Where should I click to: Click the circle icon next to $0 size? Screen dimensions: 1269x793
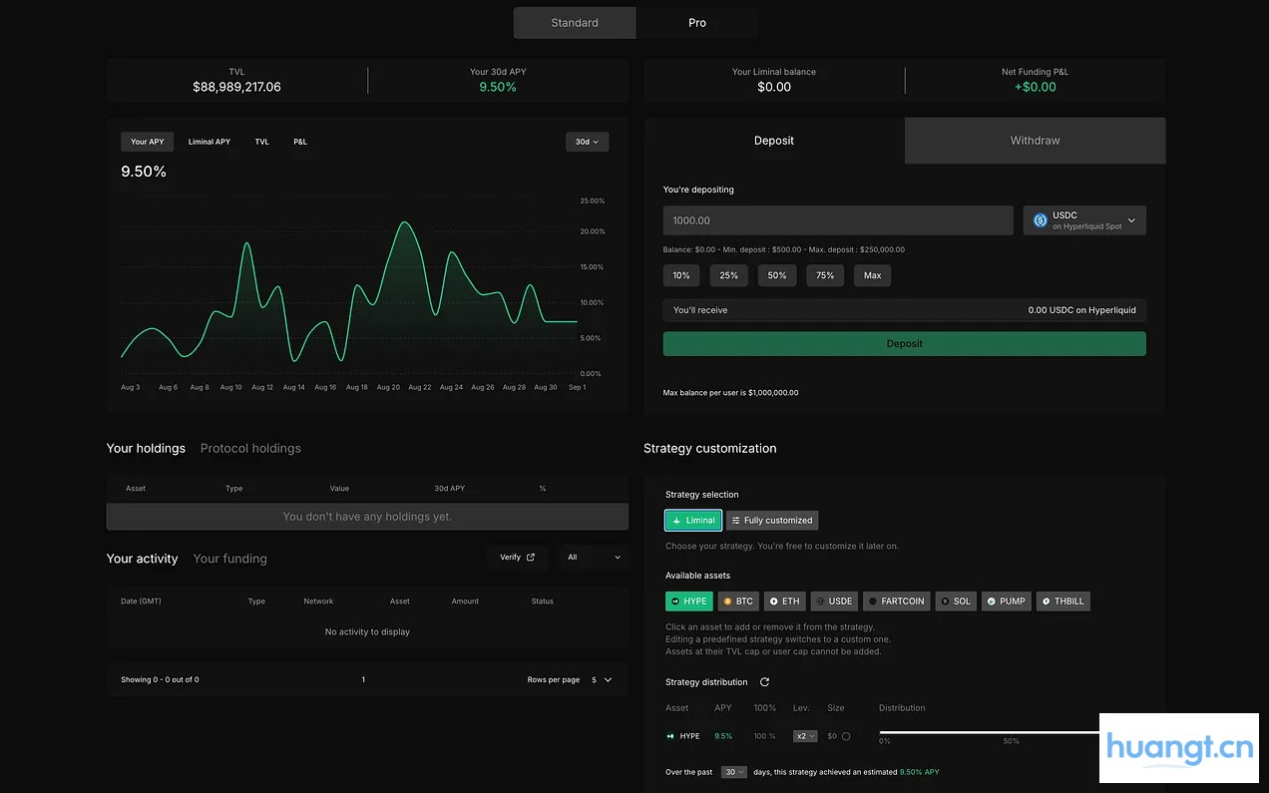846,736
